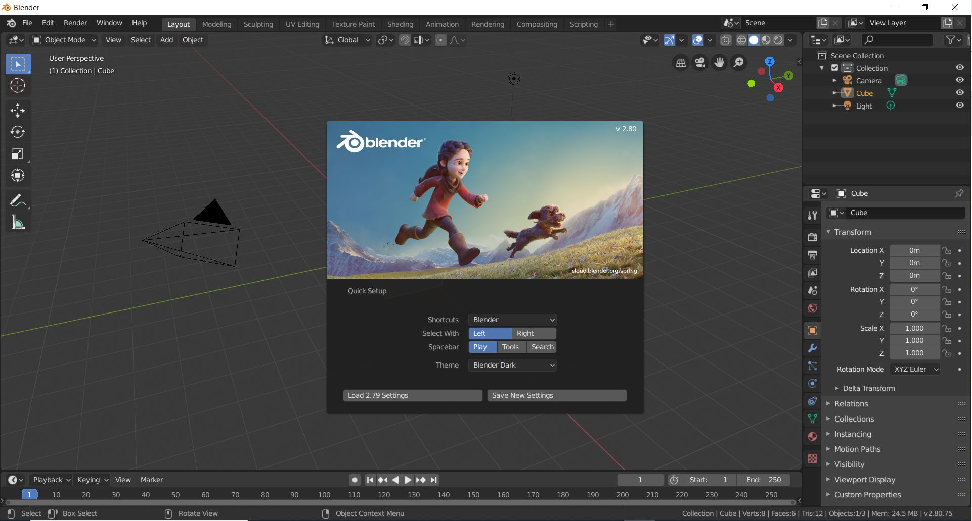Toggle the auto keying record button
The height and width of the screenshot is (521, 972).
pyautogui.click(x=355, y=480)
